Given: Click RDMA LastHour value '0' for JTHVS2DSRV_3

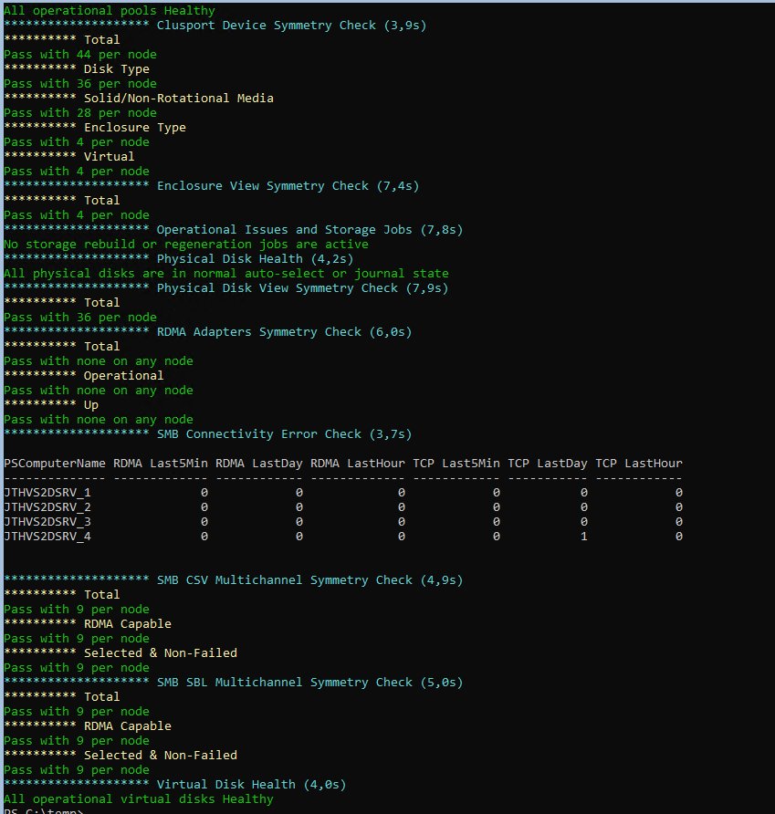Looking at the screenshot, I should pos(401,522).
